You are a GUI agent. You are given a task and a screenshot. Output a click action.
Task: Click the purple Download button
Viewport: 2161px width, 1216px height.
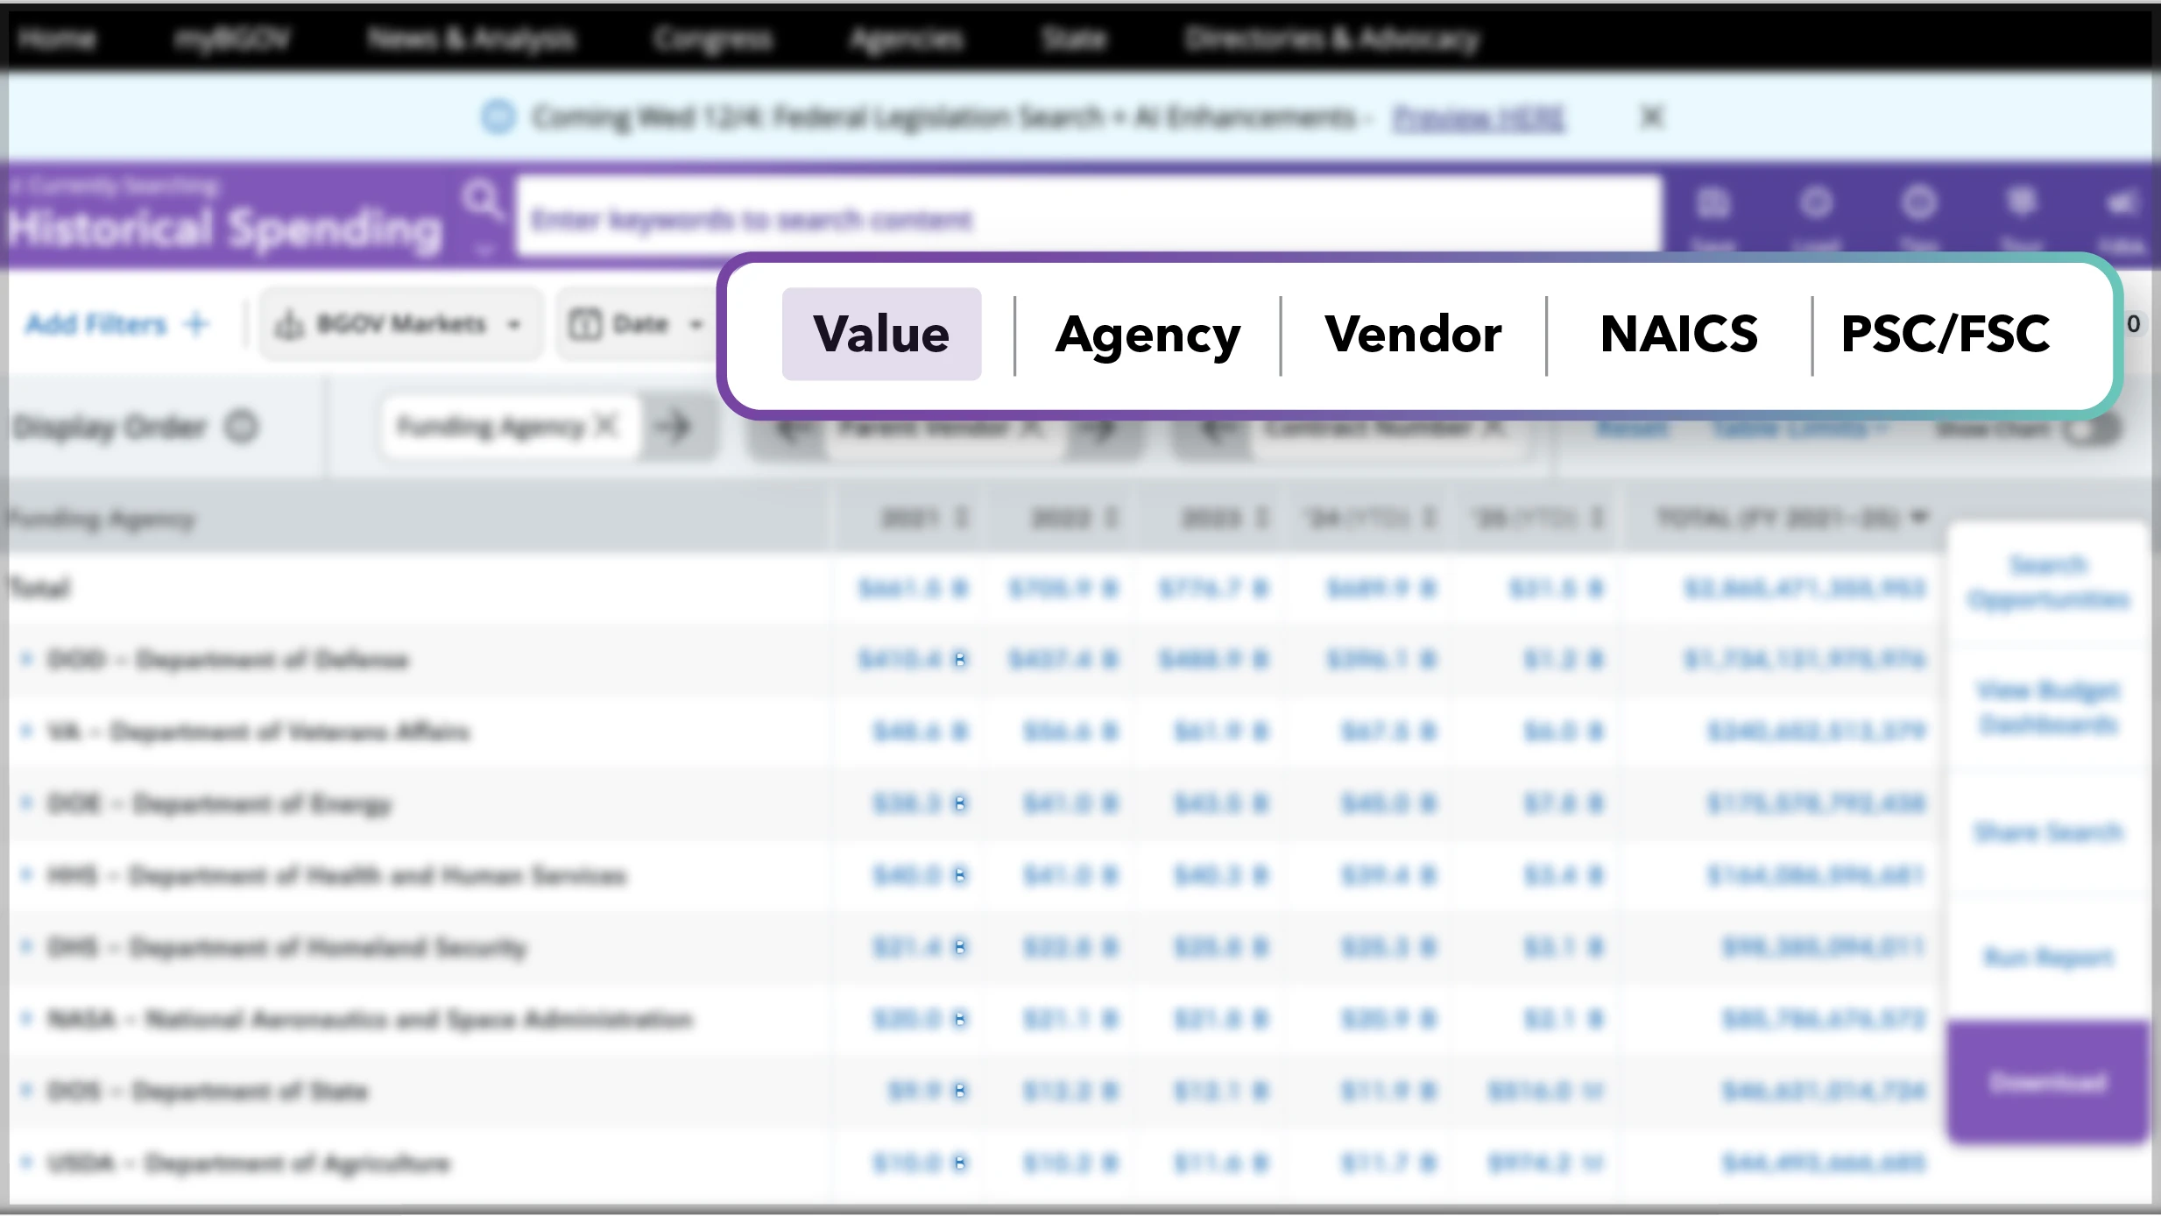pos(2047,1083)
